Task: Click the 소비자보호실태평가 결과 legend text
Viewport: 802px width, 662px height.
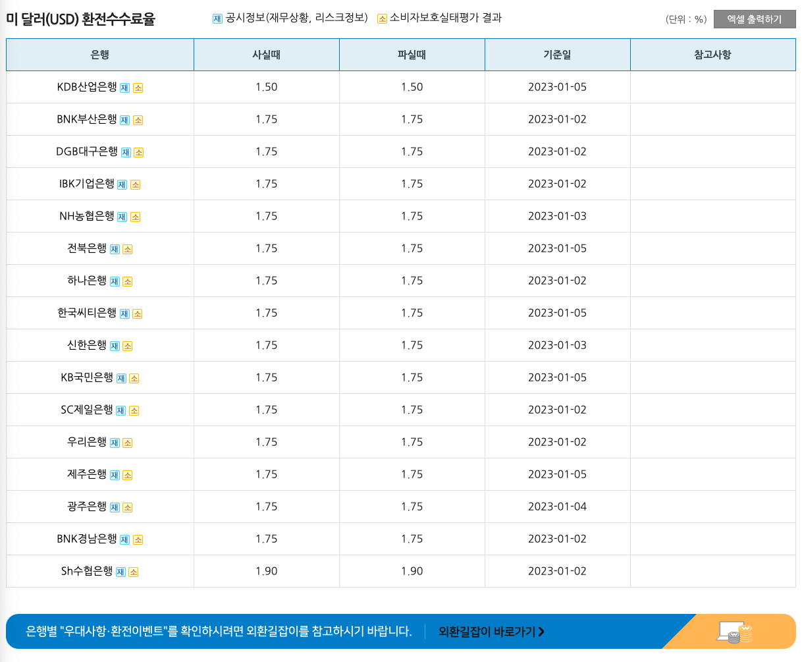Action: click(x=446, y=18)
